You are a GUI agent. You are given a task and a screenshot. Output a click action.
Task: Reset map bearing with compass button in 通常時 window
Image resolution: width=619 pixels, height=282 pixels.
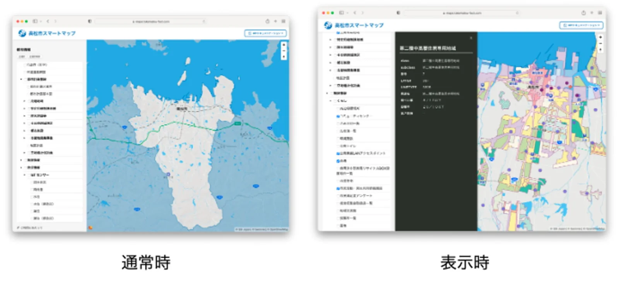(x=284, y=57)
